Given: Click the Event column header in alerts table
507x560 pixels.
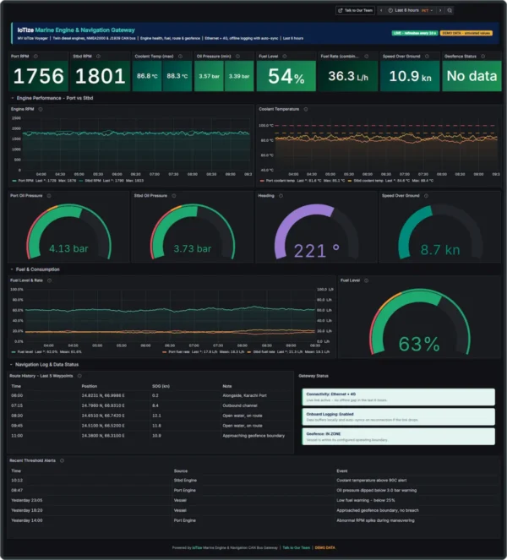Looking at the screenshot, I should [342, 470].
